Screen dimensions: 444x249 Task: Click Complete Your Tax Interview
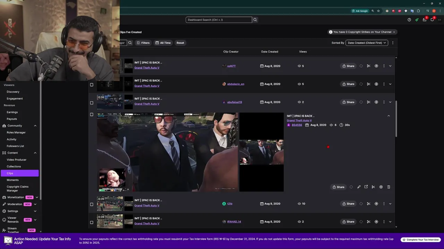coord(420,240)
